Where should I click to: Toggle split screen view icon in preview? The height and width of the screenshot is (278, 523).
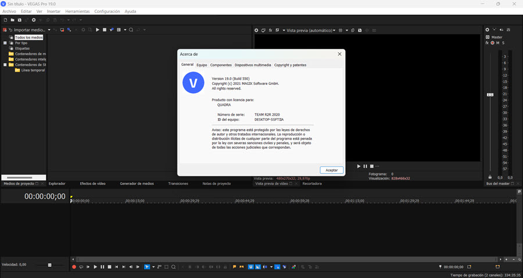point(278,30)
